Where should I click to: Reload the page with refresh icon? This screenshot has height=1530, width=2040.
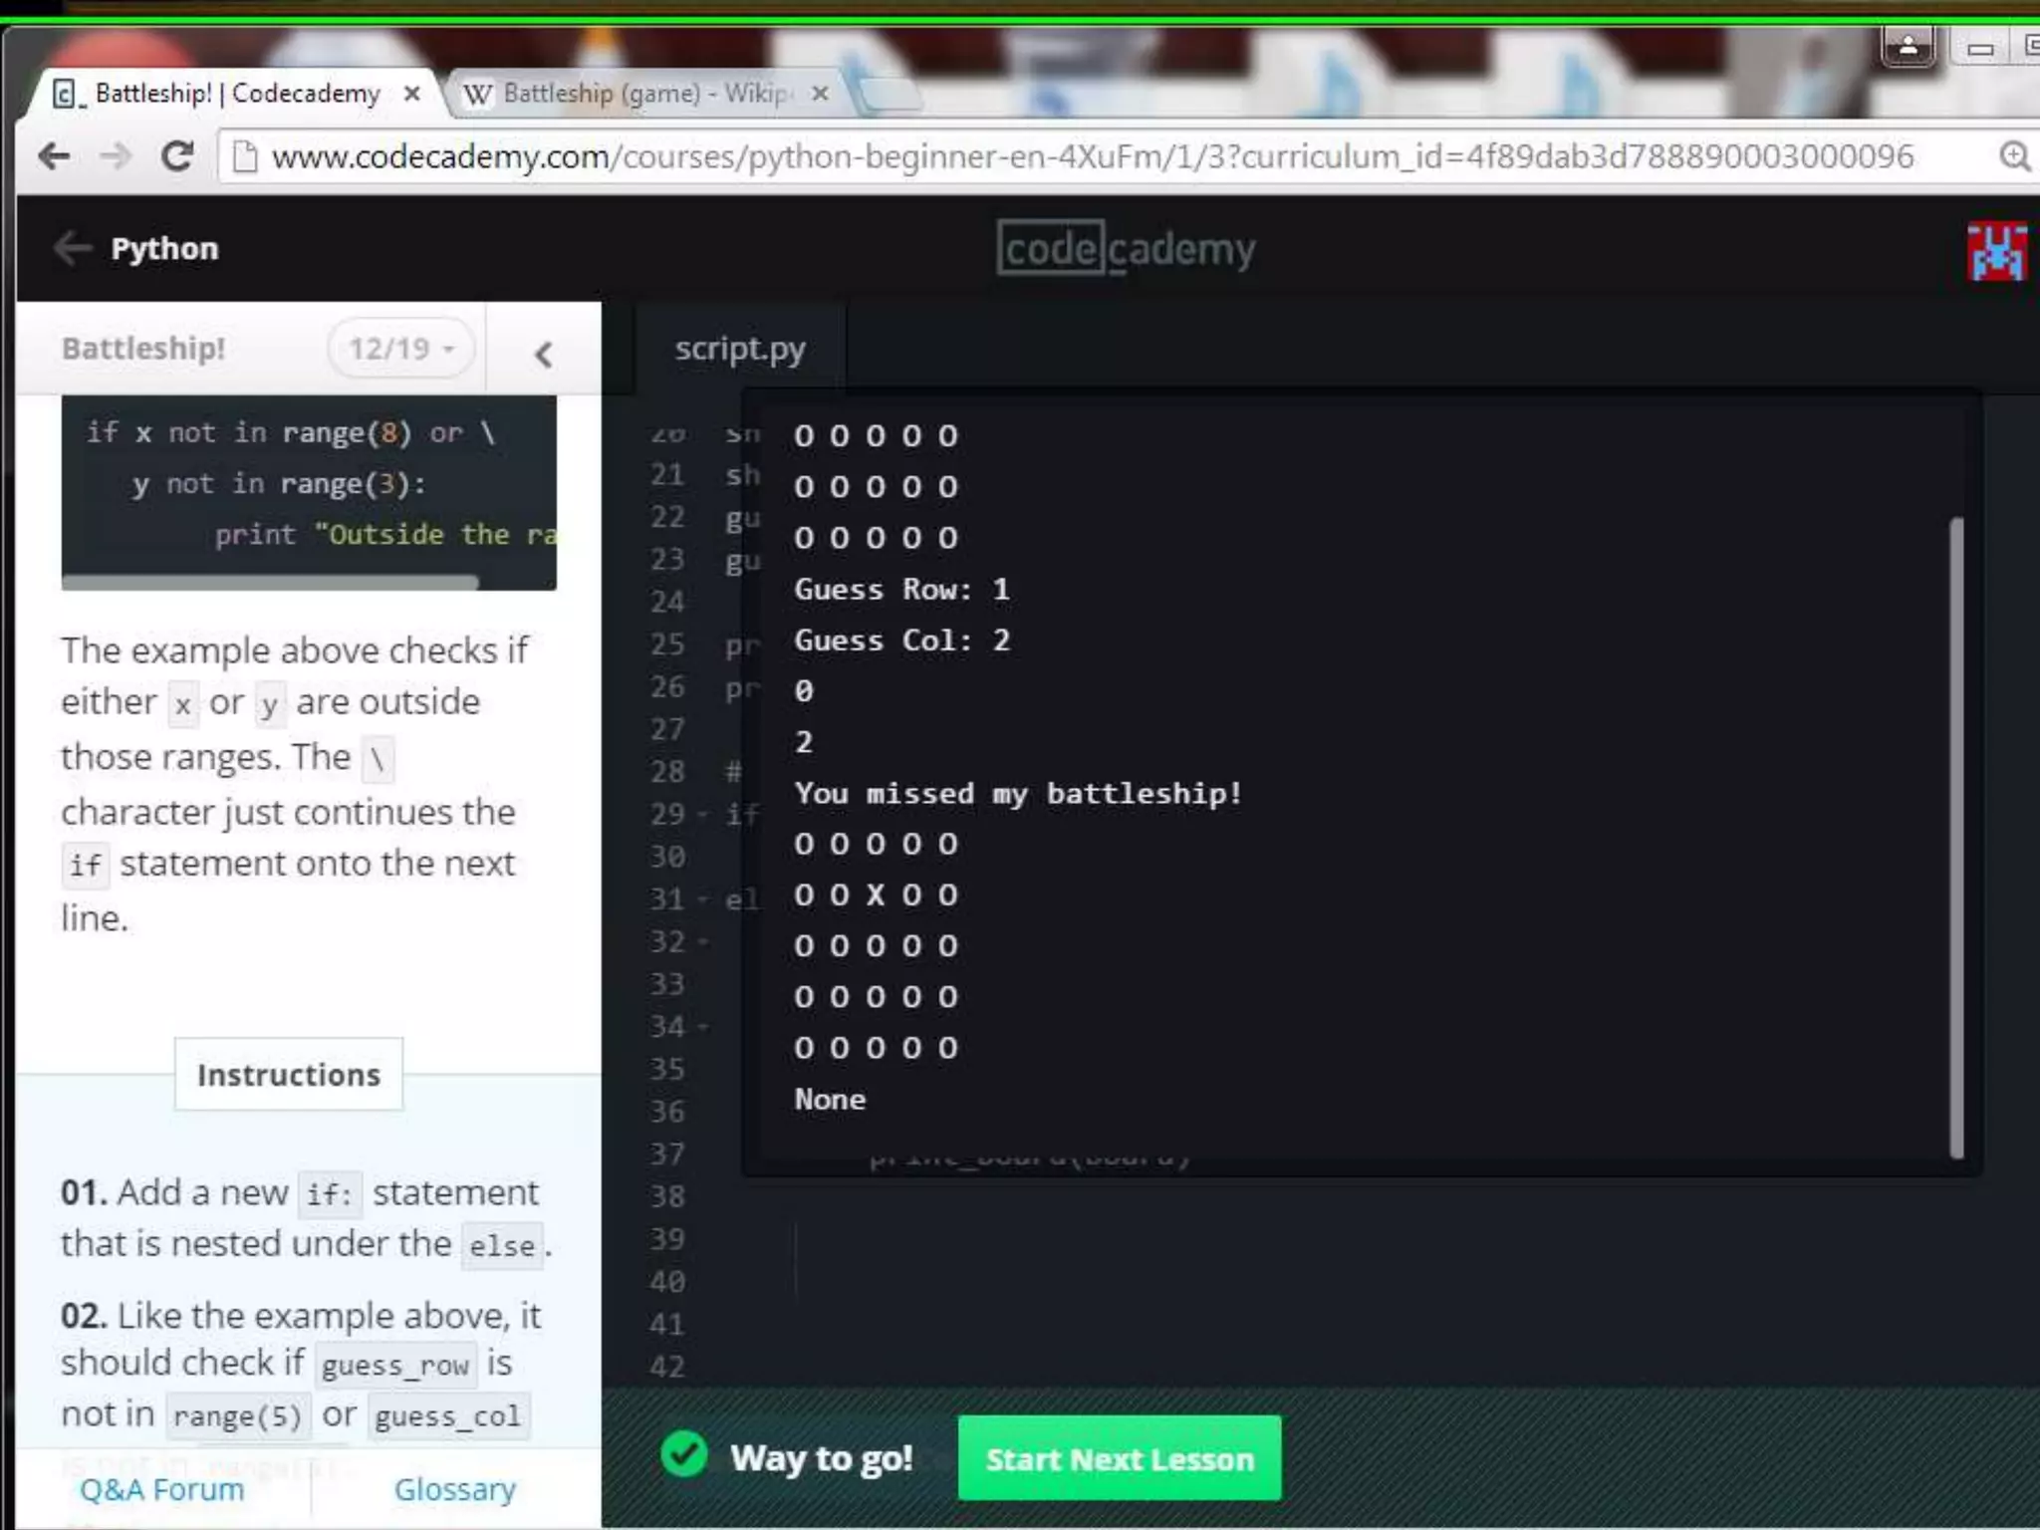coord(178,156)
